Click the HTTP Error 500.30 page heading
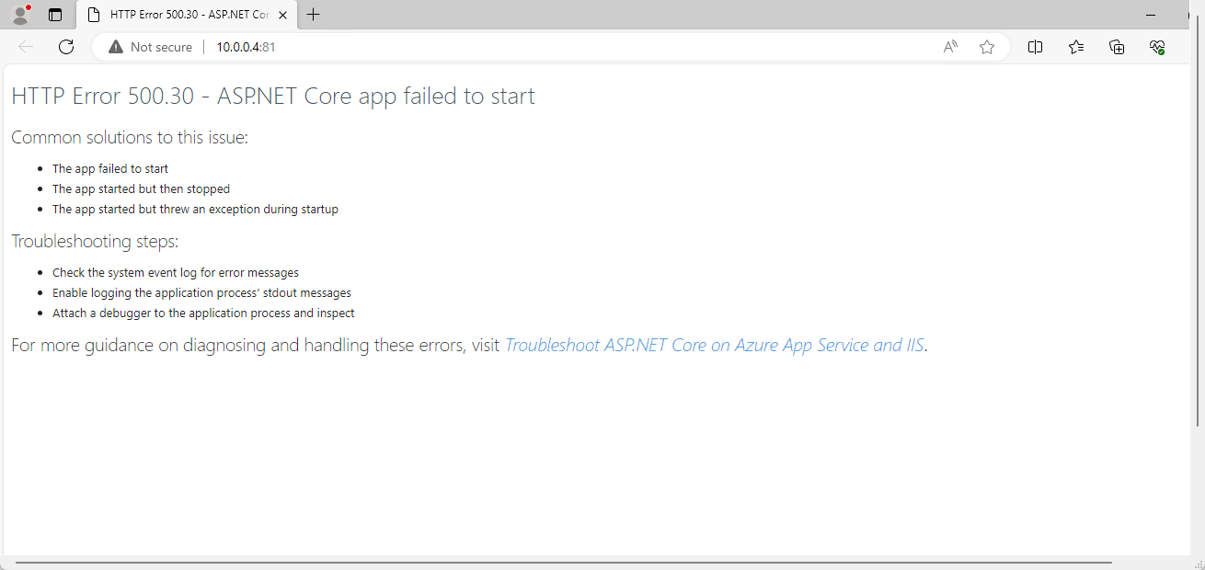Image resolution: width=1205 pixels, height=570 pixels. coord(272,96)
